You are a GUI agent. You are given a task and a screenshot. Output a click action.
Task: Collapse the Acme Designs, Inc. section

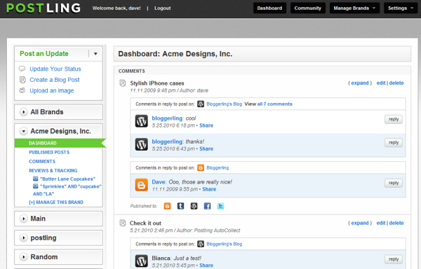coord(24,131)
